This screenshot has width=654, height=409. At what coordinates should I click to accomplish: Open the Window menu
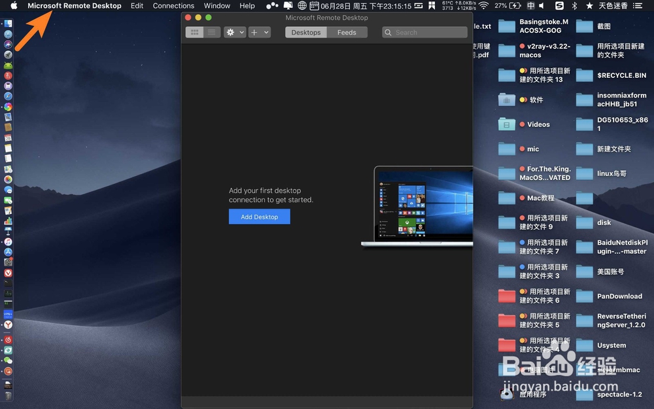click(217, 6)
